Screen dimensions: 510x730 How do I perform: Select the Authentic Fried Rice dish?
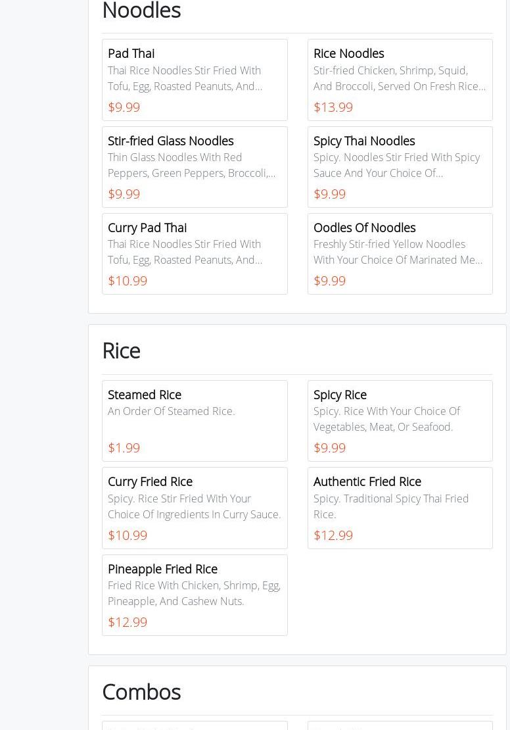coord(367,481)
